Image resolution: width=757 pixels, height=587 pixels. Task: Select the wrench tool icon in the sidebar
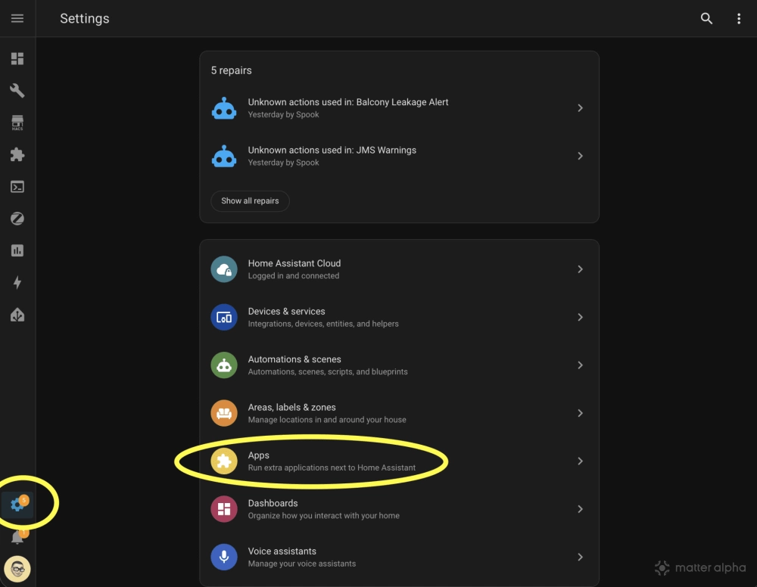tap(17, 90)
